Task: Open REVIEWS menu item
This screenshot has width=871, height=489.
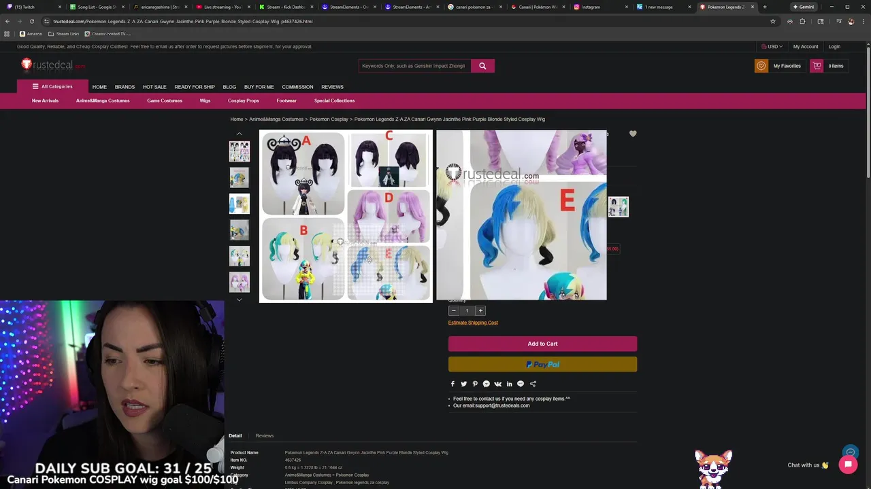Action: (332, 87)
